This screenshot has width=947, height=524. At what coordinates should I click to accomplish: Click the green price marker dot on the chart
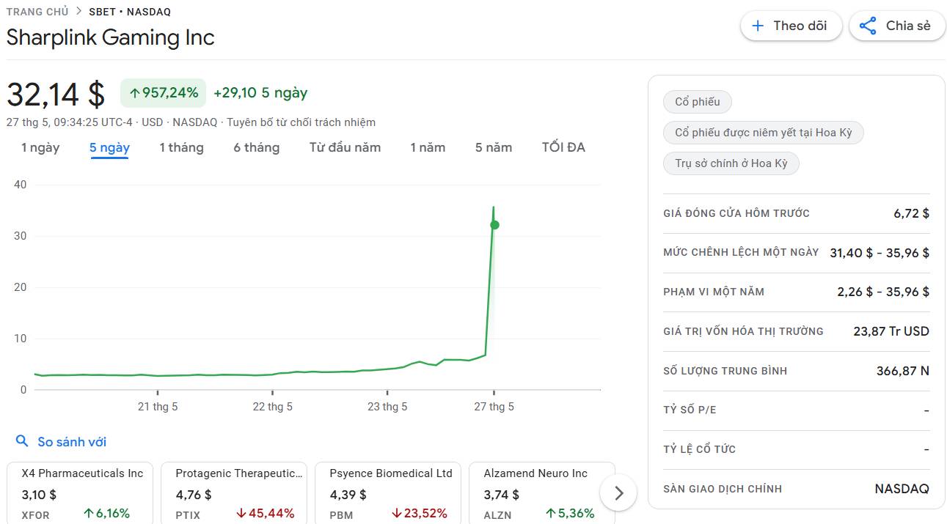coord(494,225)
